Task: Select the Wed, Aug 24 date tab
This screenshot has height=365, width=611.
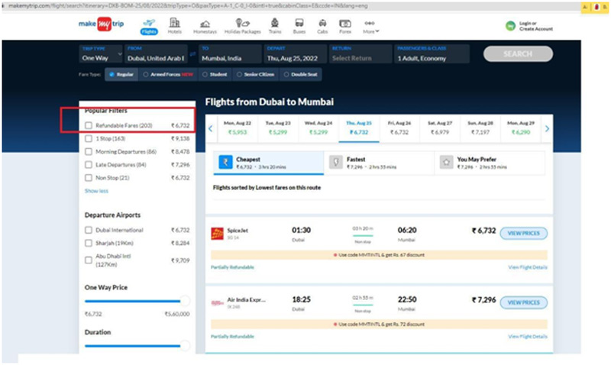Action: tap(318, 128)
